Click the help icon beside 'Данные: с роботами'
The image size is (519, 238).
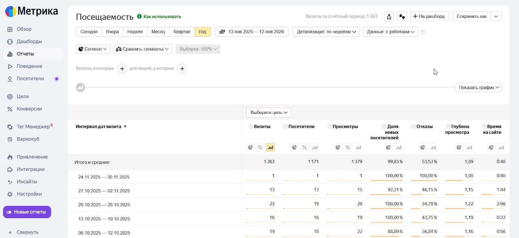pos(422,32)
